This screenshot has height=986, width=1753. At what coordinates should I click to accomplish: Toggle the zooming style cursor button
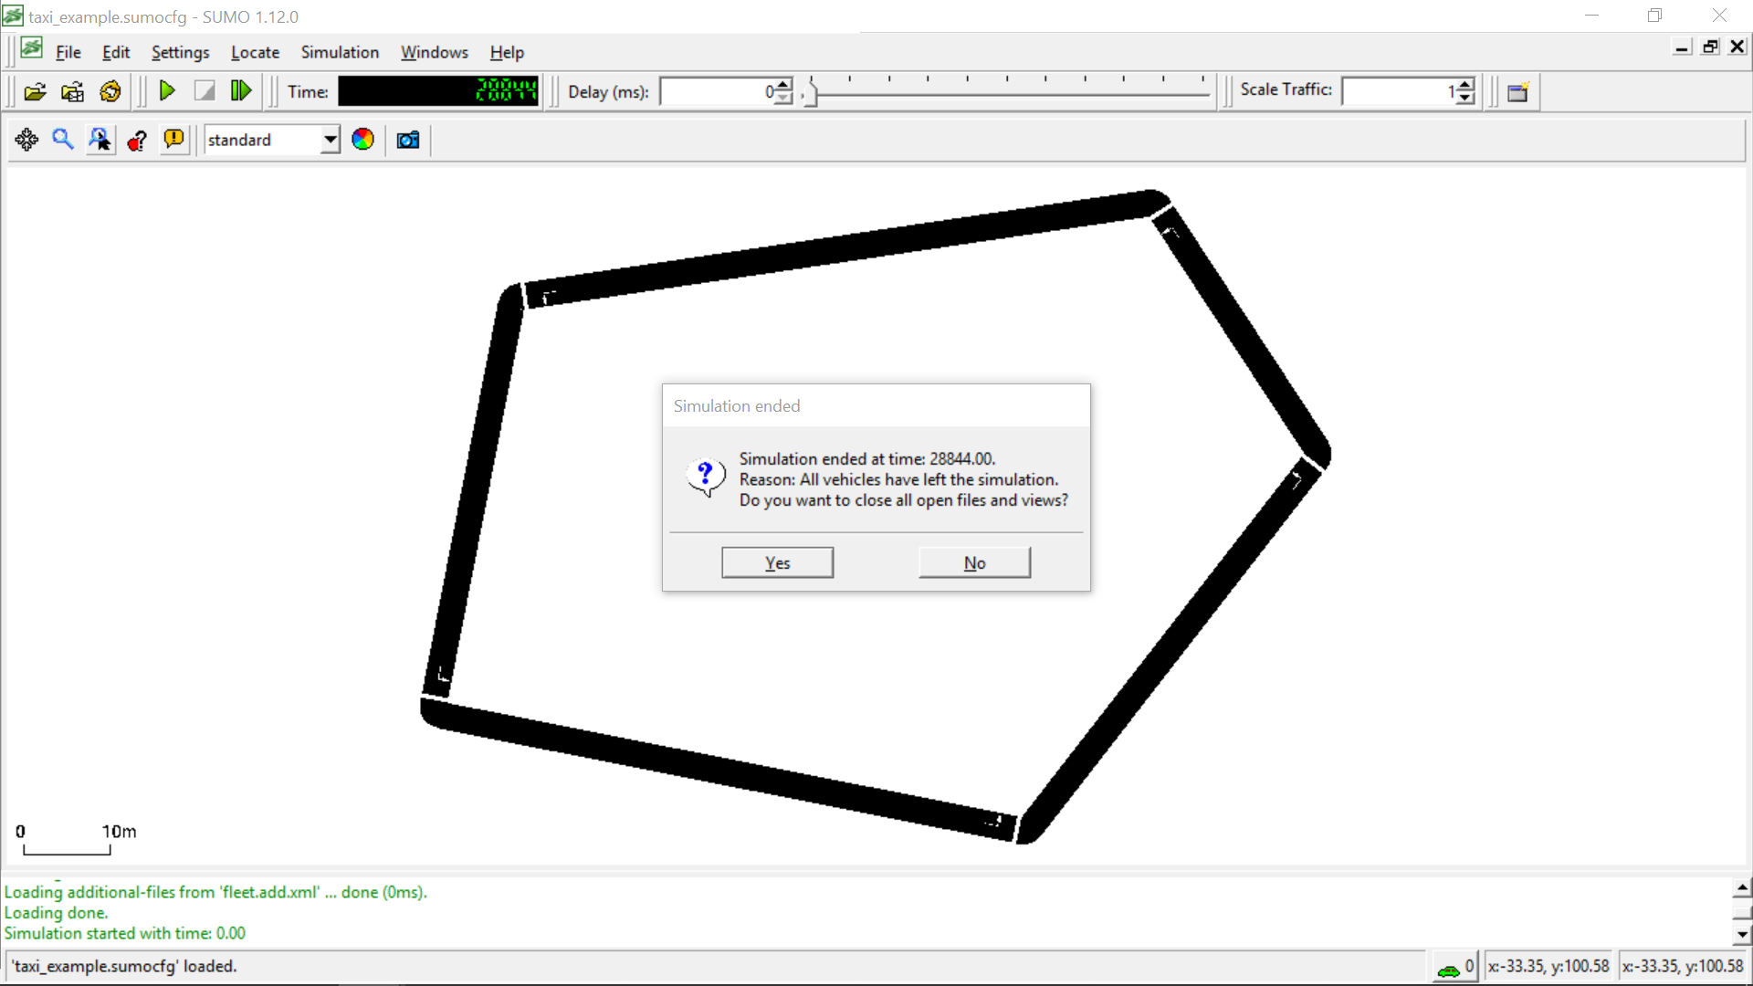100,140
